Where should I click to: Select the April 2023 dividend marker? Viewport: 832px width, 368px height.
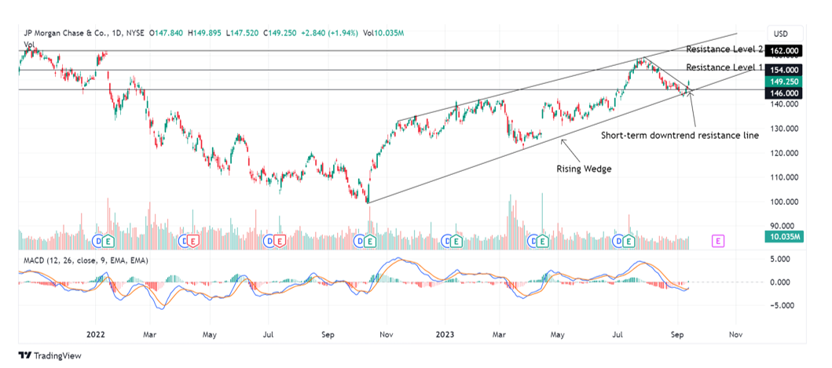point(532,241)
